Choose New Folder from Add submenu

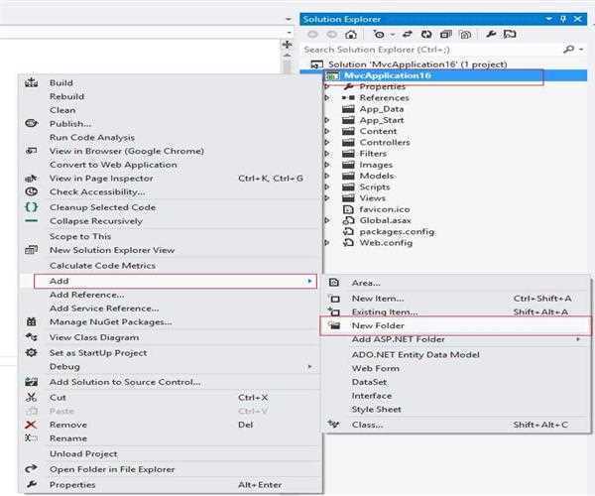(377, 325)
